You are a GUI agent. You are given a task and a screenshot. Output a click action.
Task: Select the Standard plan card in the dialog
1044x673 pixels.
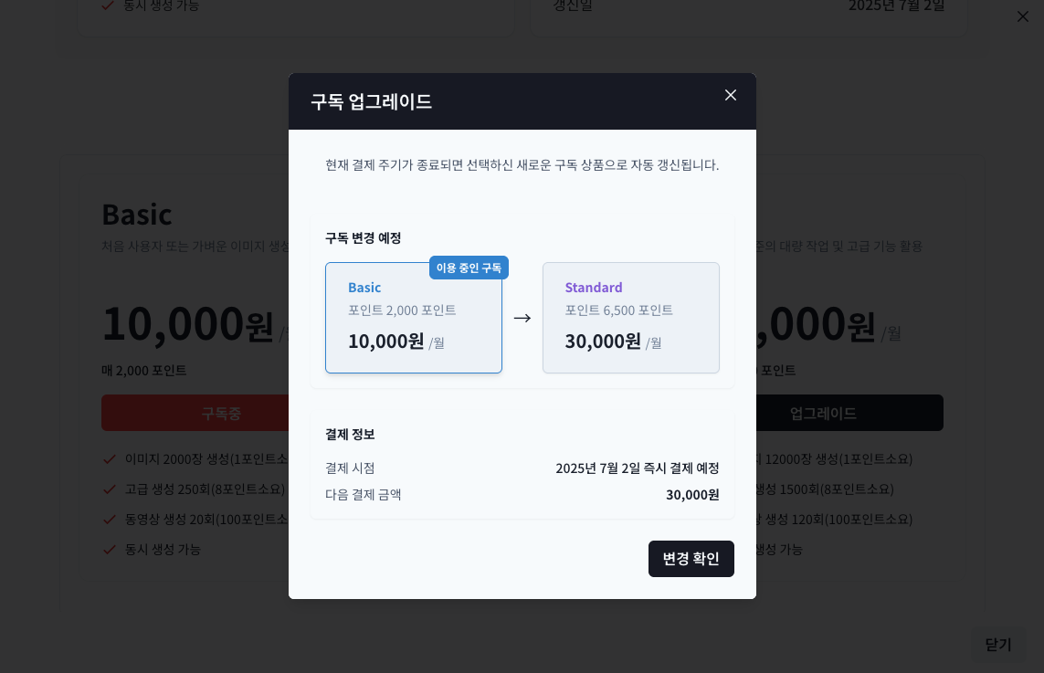631,318
